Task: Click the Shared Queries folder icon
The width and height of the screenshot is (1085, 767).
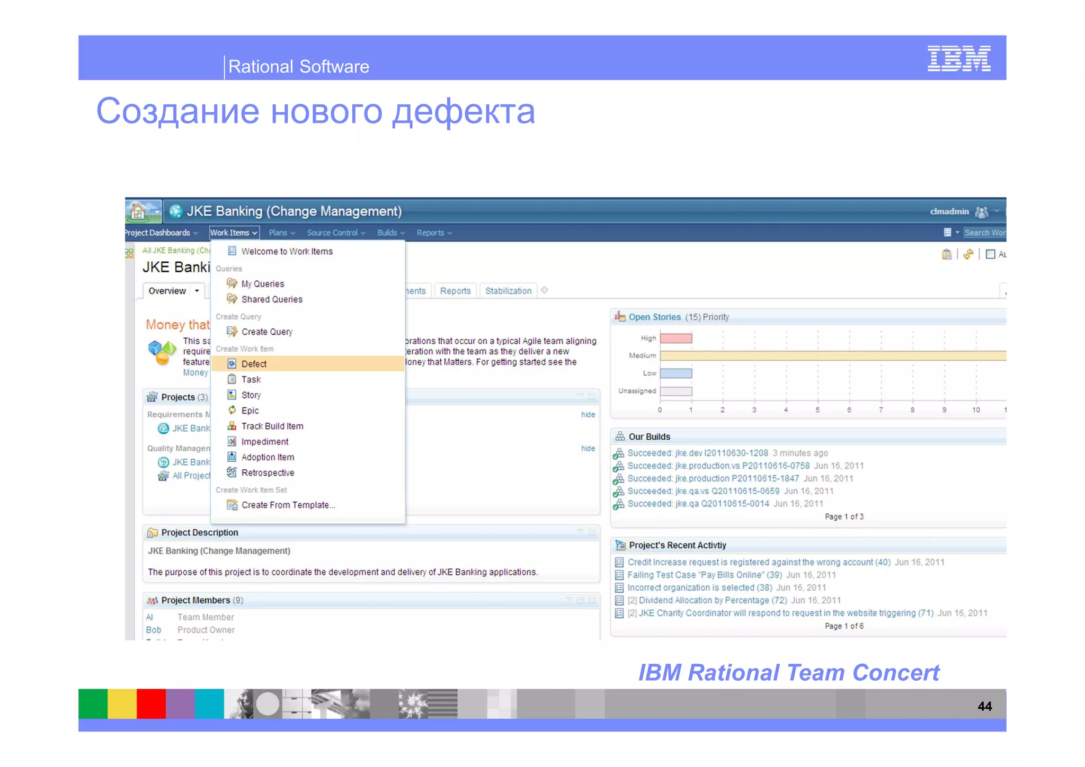Action: pos(232,299)
